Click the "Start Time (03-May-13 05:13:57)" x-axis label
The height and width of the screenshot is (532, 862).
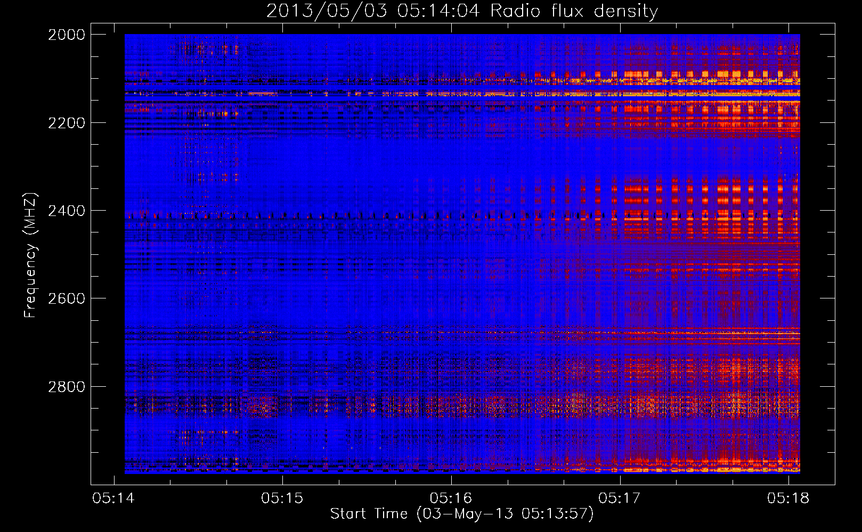[x=462, y=514]
